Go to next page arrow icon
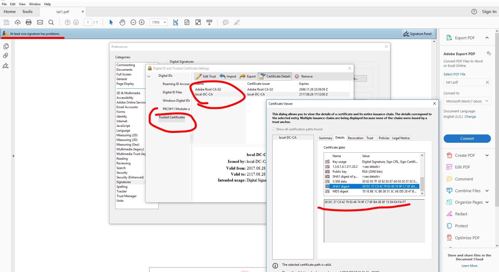 76,22
